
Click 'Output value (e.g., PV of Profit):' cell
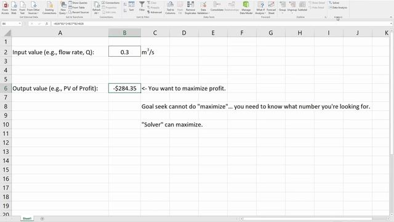point(60,88)
